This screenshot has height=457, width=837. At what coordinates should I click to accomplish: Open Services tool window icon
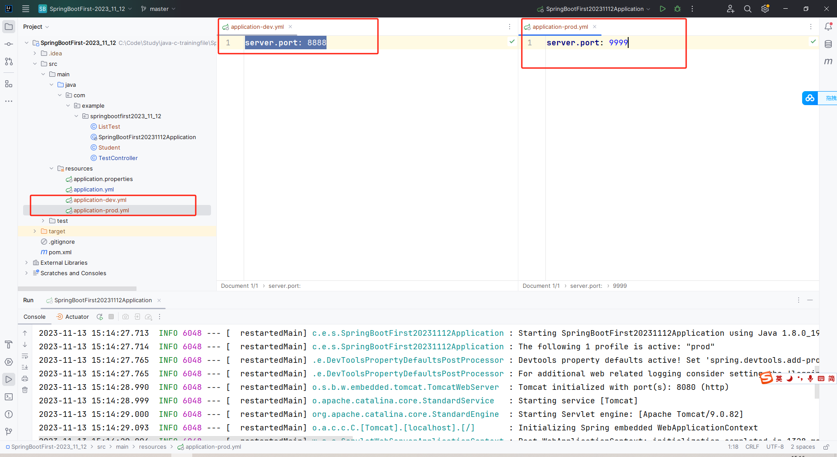point(9,362)
